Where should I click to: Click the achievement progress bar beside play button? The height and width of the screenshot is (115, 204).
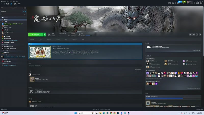coord(89,35)
